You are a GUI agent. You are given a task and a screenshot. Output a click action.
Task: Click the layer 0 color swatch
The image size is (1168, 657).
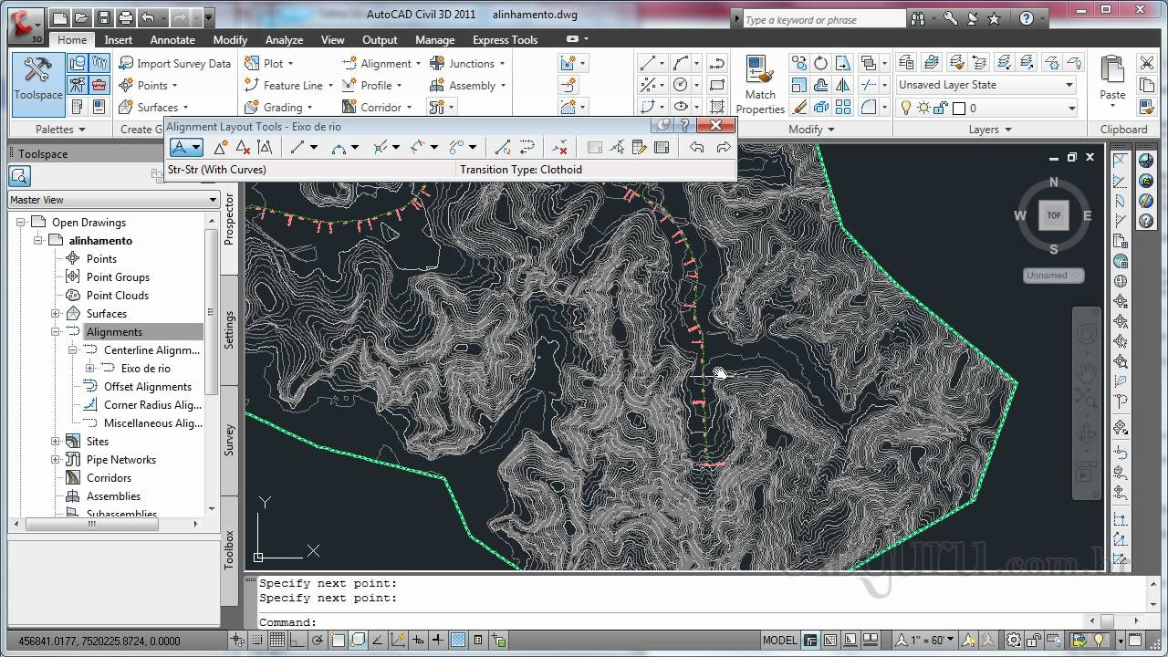[x=958, y=108]
